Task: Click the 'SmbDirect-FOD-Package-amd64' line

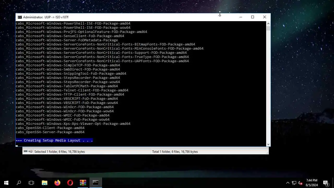Action: [68, 69]
